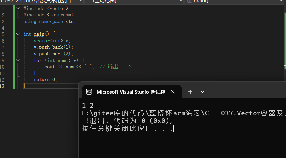The image size is (286, 158).
Task: Click the 'cout << num' statement
Action: (x=59, y=67)
